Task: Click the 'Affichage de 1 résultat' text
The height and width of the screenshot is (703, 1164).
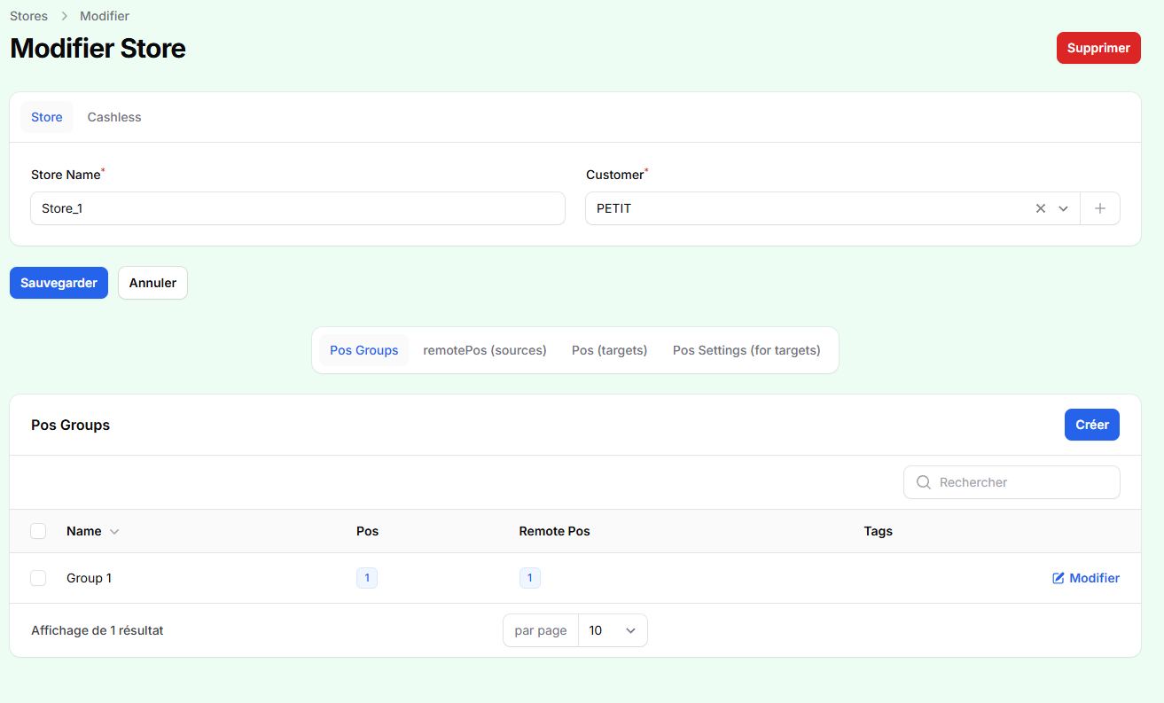Action: click(98, 630)
